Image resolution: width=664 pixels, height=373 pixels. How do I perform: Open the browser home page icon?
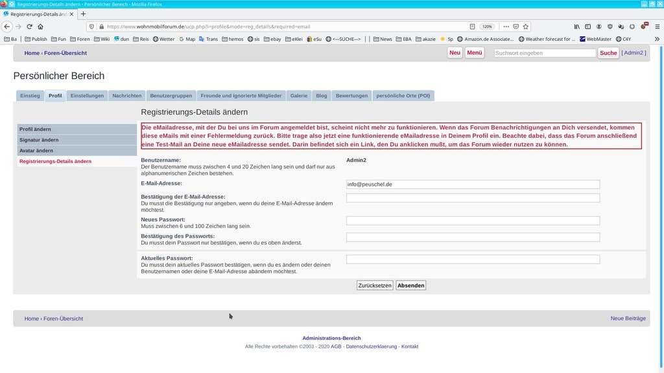41,26
